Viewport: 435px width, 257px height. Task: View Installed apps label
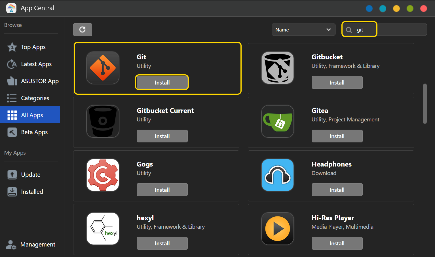coord(32,192)
